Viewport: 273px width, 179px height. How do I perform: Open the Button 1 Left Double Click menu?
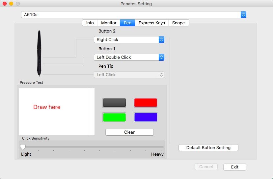tap(129, 57)
